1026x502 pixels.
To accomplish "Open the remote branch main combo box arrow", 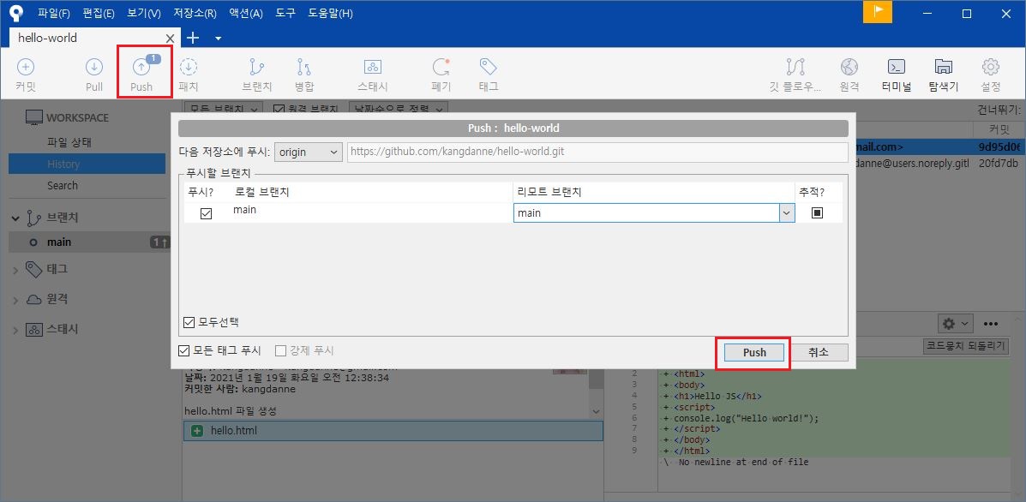I will pos(787,212).
